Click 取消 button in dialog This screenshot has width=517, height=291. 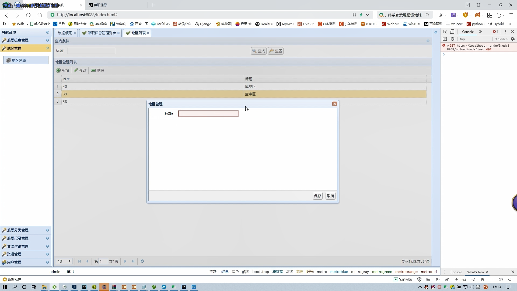pyautogui.click(x=330, y=196)
